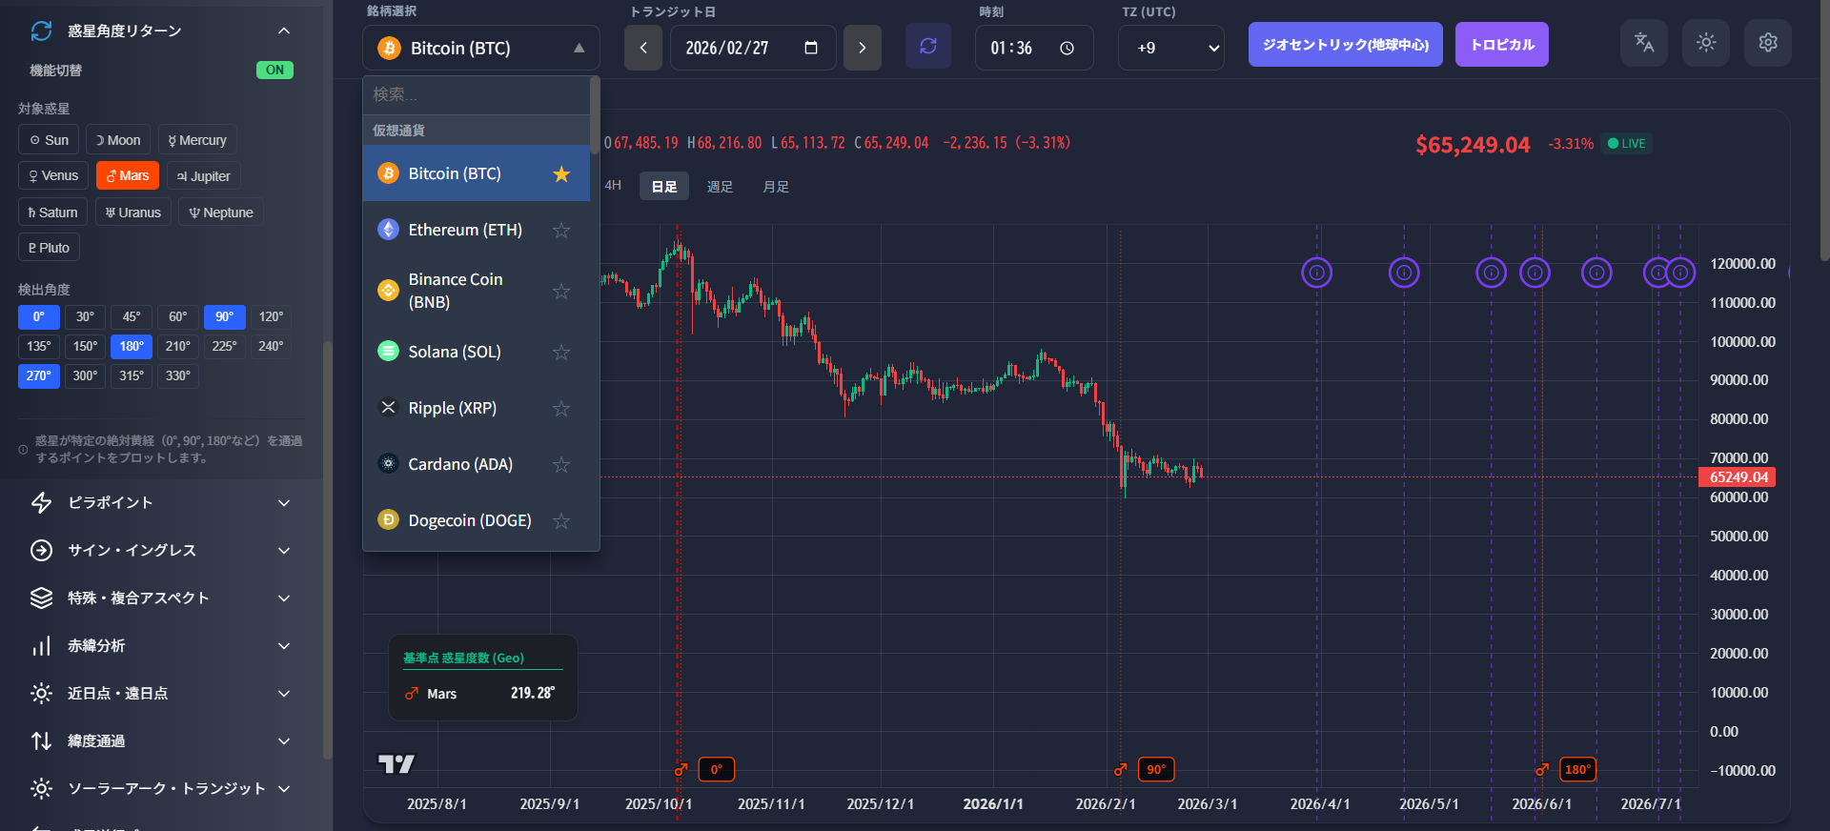Open the TZ +9 timezone dropdown

1171,48
